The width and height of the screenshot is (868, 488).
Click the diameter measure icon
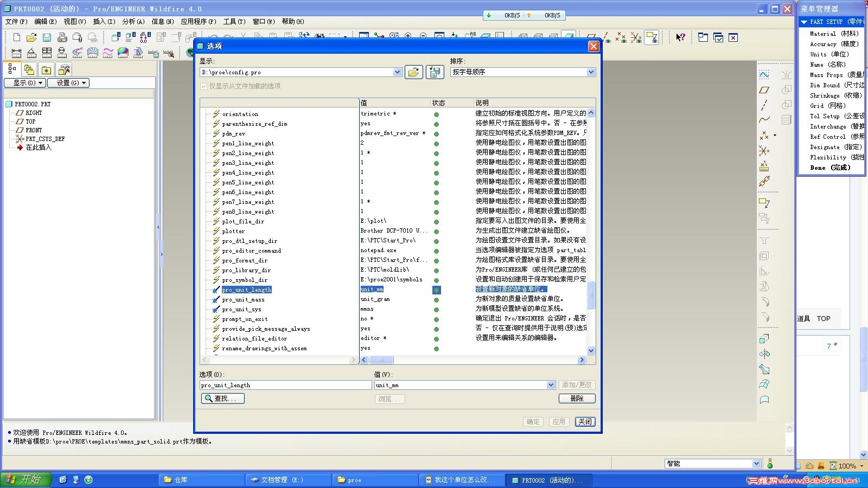pyautogui.click(x=62, y=53)
